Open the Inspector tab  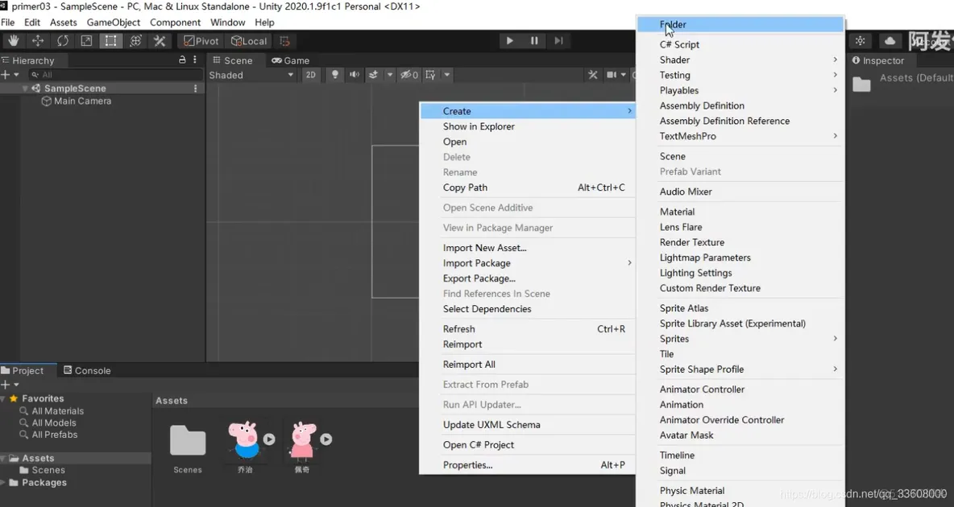[x=878, y=60]
